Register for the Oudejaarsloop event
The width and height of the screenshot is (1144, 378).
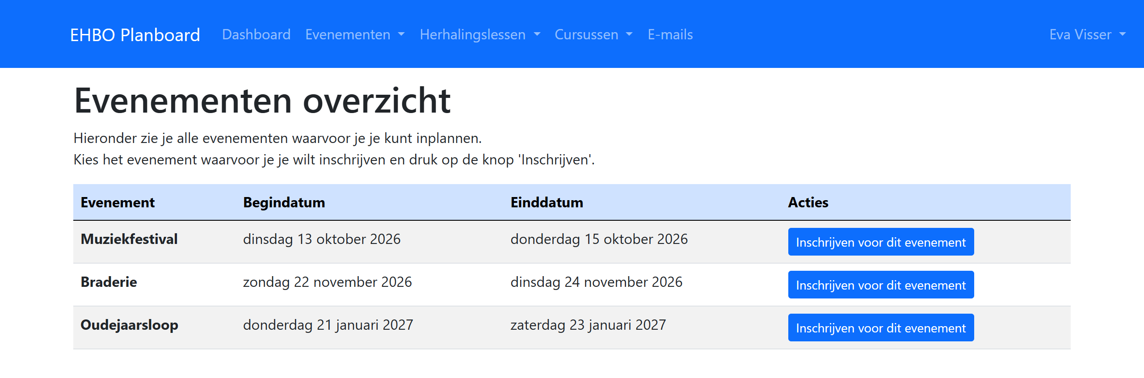click(x=881, y=328)
